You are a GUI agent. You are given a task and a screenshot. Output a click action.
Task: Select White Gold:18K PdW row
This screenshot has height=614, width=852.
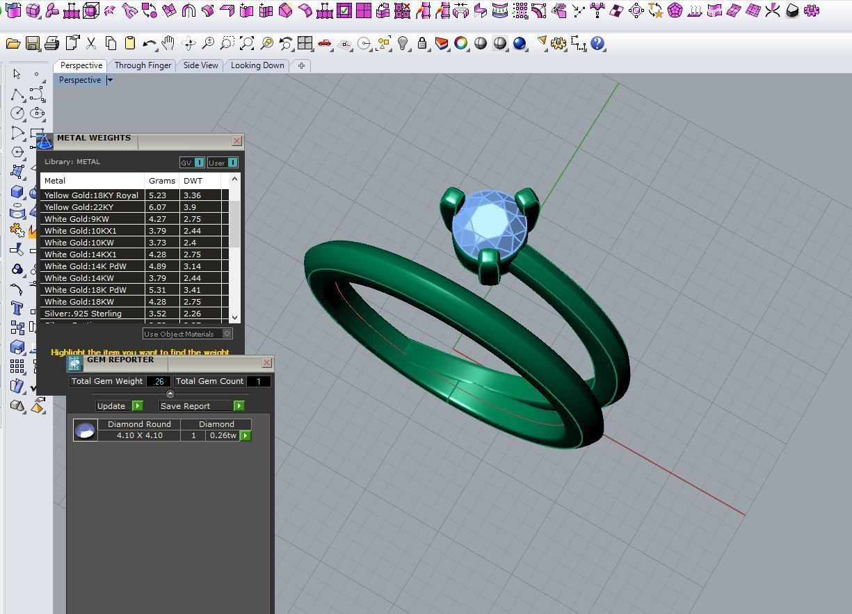pyautogui.click(x=134, y=290)
